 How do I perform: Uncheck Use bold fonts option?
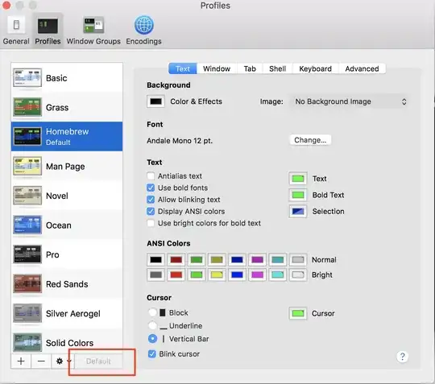(151, 188)
